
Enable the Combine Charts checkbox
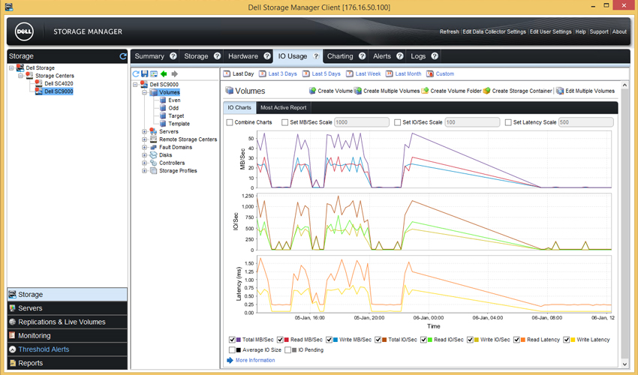230,122
